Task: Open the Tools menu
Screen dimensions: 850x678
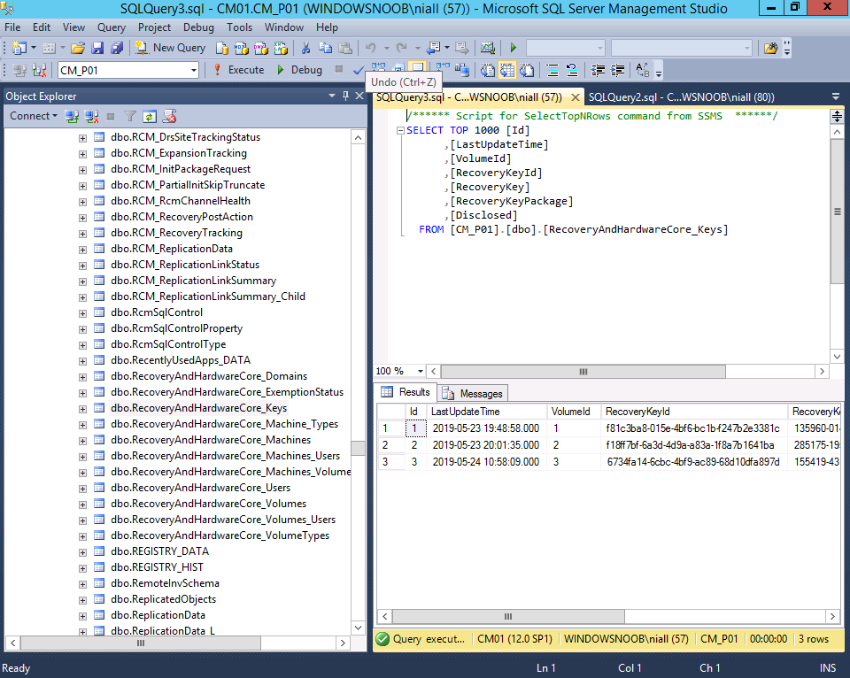Action: pos(239,27)
